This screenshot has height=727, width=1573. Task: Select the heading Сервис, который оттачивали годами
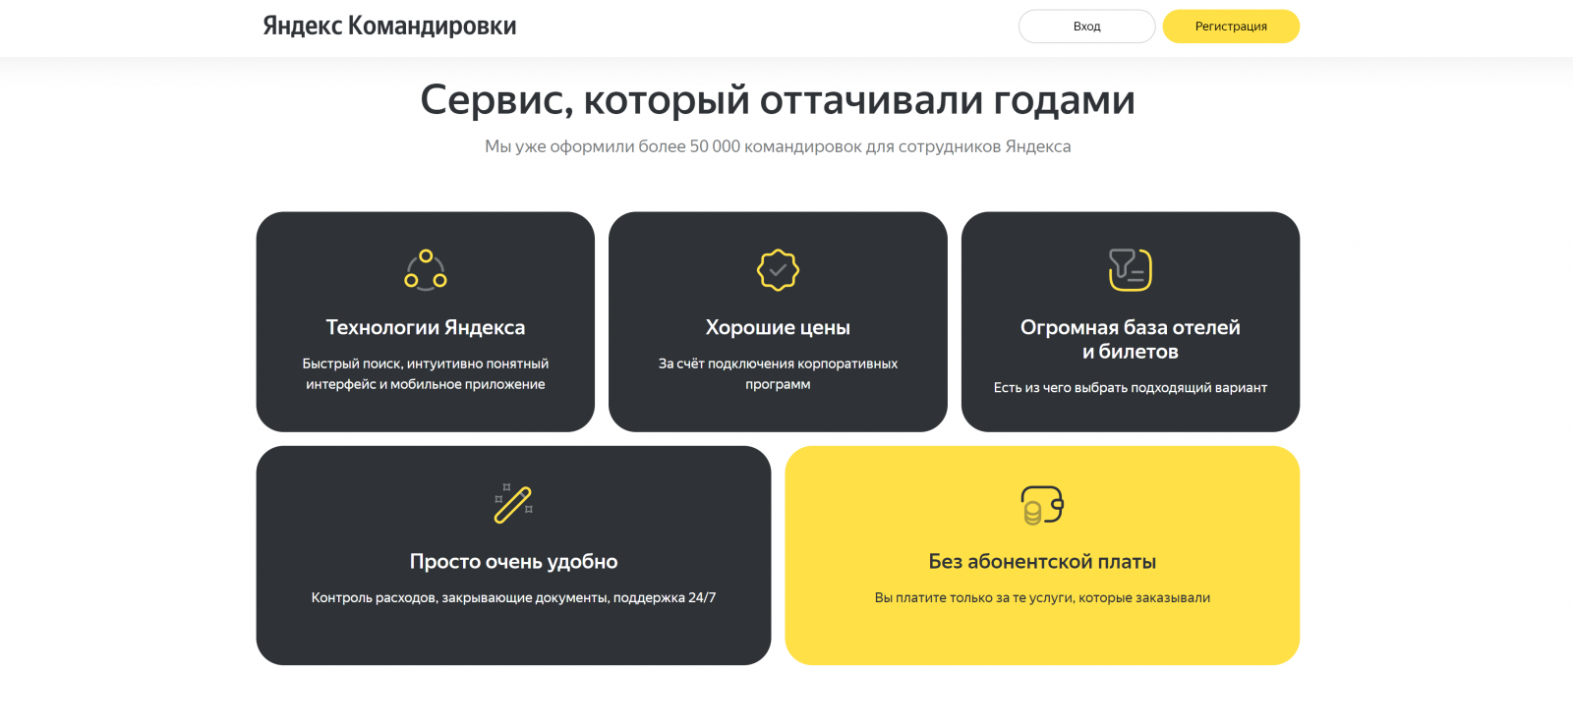pos(778,100)
